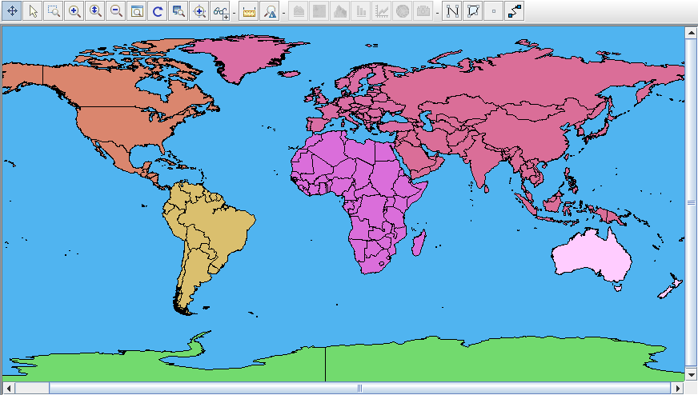Select the Pan tool with four arrows
Screen dimensions: 698x395
click(12, 11)
